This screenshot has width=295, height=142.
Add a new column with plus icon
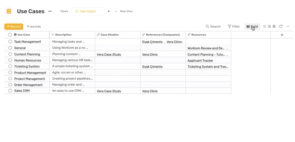coord(282,35)
